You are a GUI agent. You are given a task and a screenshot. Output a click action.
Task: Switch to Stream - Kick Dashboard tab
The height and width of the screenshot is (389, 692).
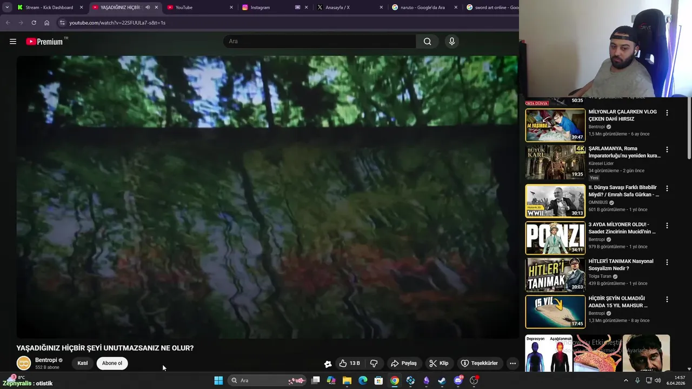click(x=49, y=8)
